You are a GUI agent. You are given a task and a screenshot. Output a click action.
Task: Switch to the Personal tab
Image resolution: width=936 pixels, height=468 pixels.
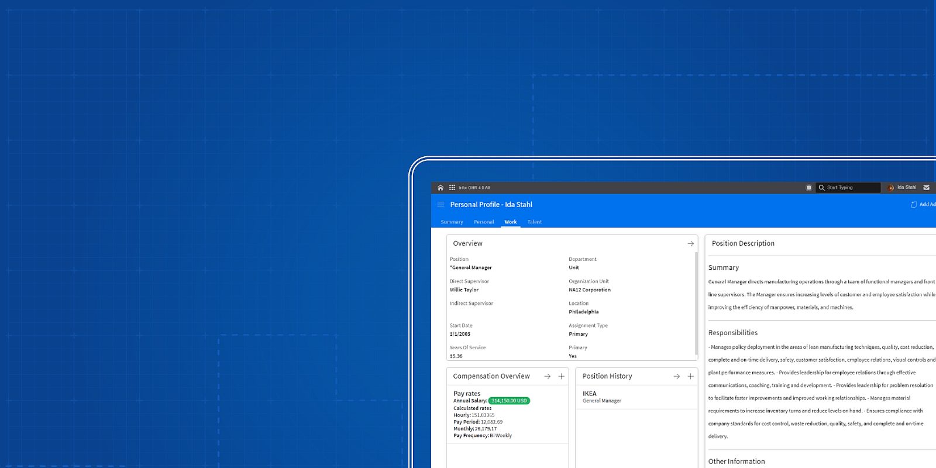point(484,222)
